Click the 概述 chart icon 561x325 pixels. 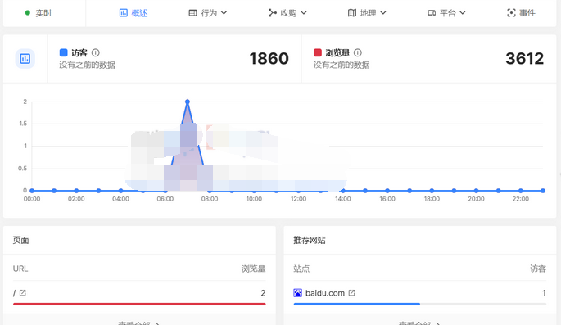(123, 13)
